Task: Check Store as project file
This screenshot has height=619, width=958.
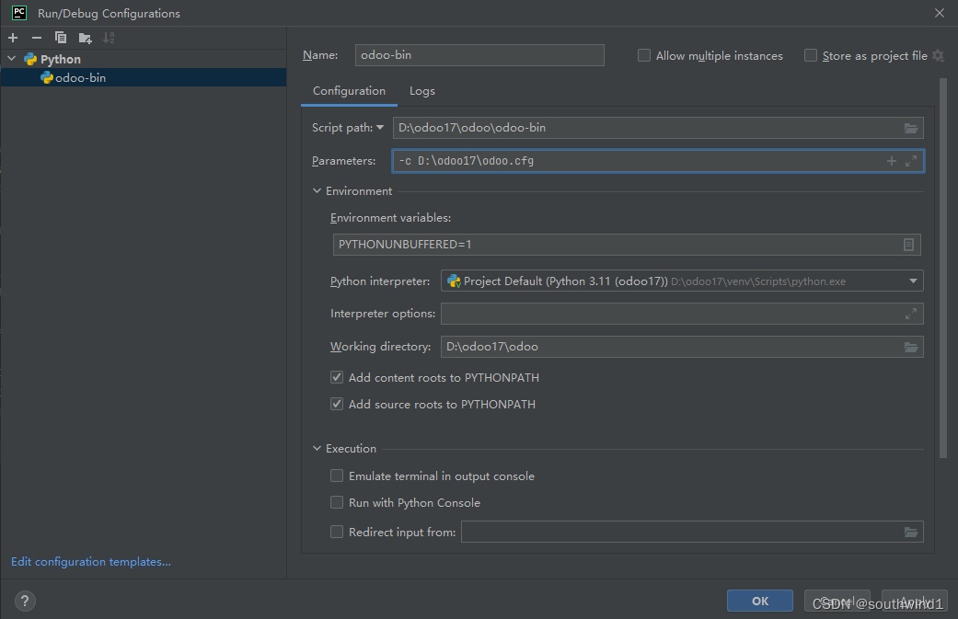Action: coord(810,55)
